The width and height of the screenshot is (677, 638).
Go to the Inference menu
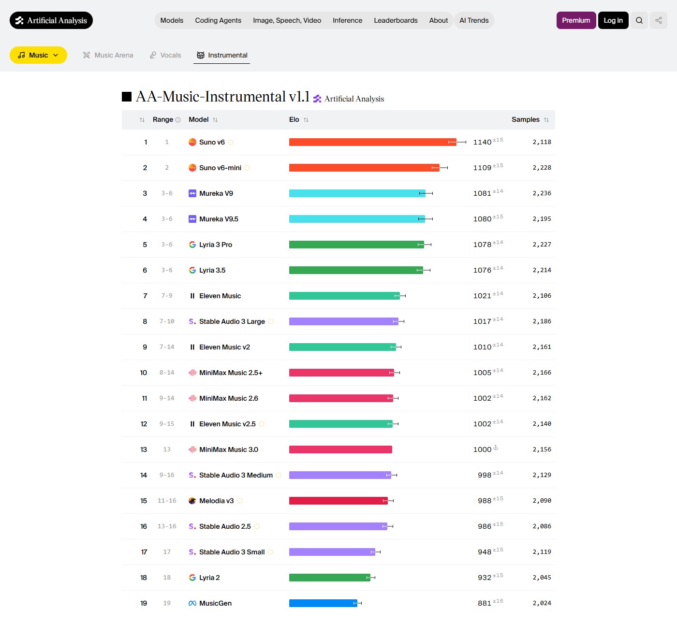pyautogui.click(x=347, y=20)
